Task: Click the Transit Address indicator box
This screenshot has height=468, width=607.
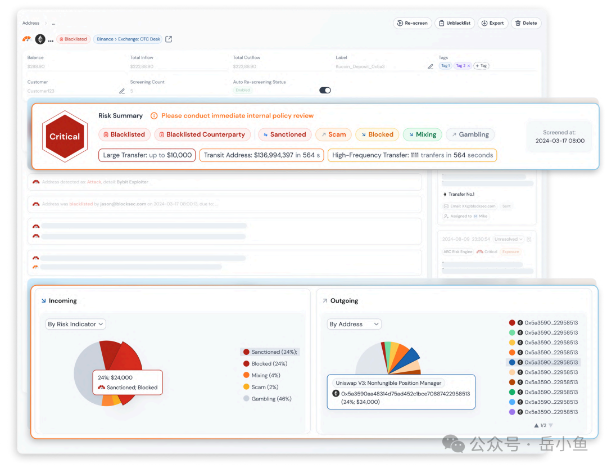Action: click(262, 155)
